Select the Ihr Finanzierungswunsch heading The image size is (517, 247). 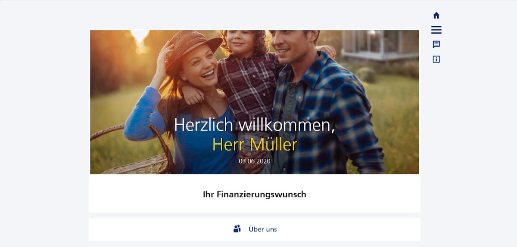[254, 194]
